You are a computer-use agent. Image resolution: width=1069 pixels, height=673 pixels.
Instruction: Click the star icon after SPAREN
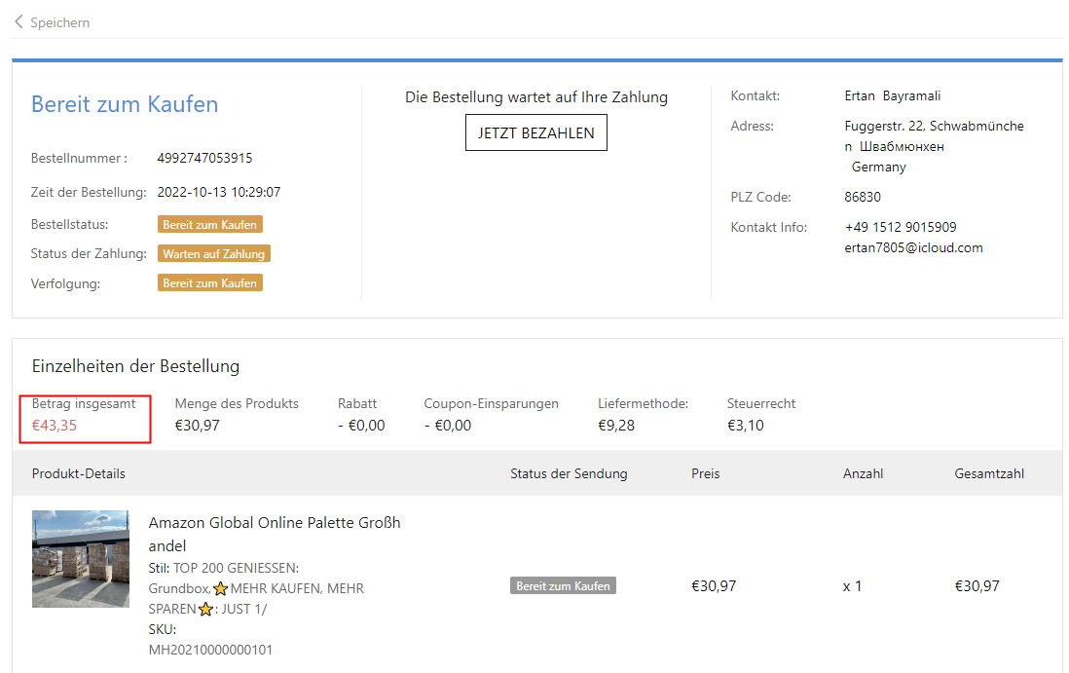pos(205,610)
